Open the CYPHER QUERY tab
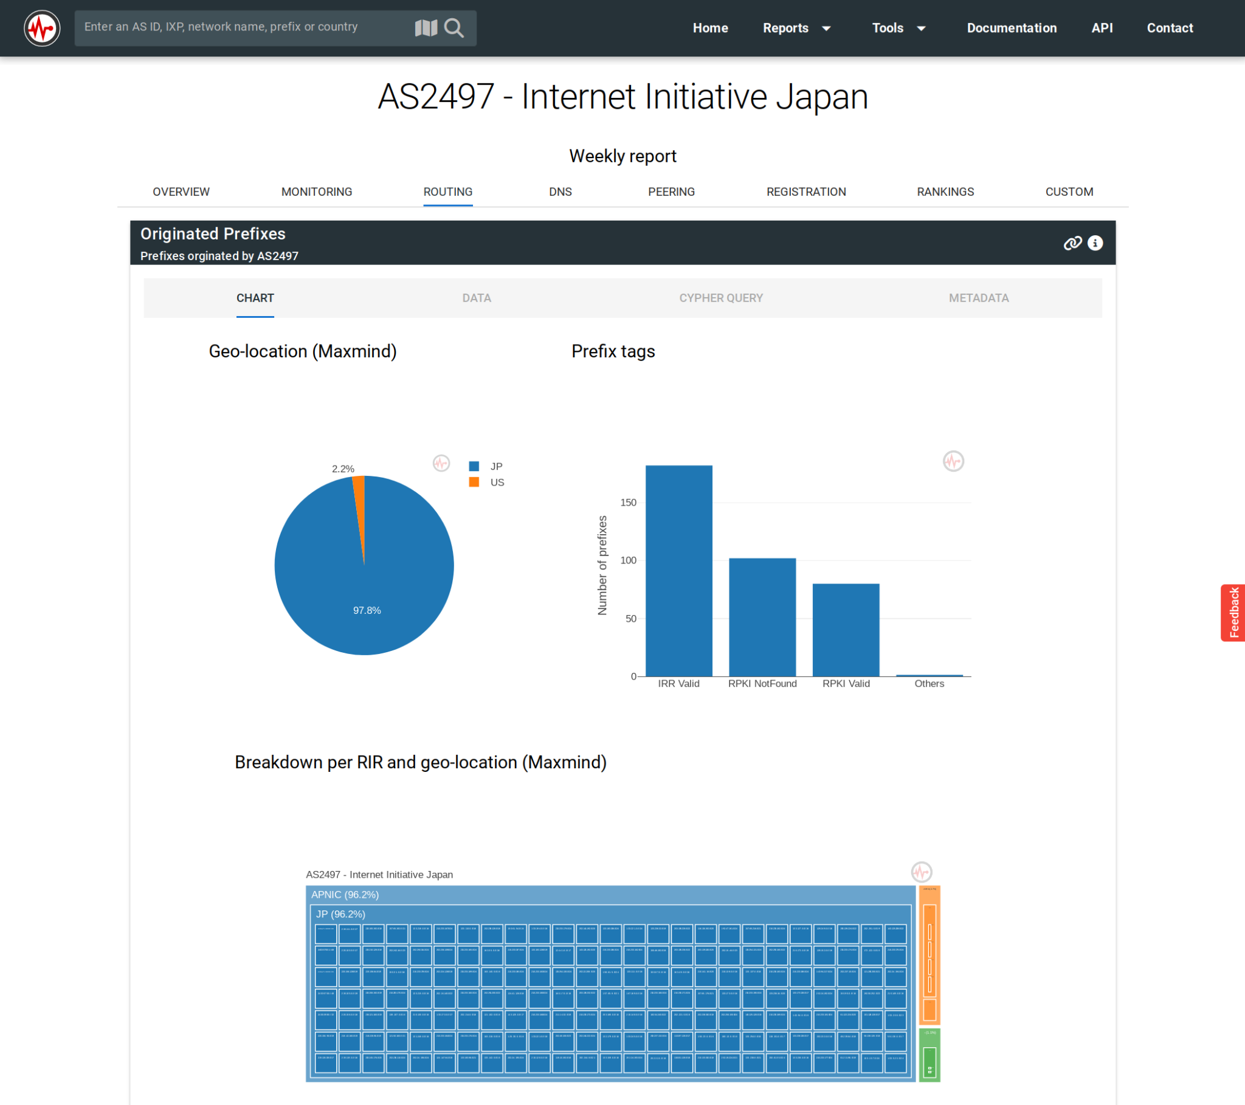 pos(720,298)
